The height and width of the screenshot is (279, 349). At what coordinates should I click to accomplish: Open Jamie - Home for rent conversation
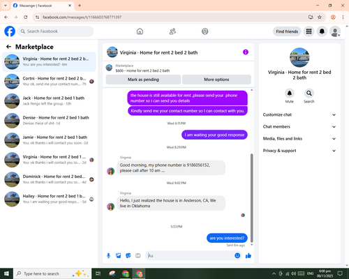pyautogui.click(x=49, y=140)
